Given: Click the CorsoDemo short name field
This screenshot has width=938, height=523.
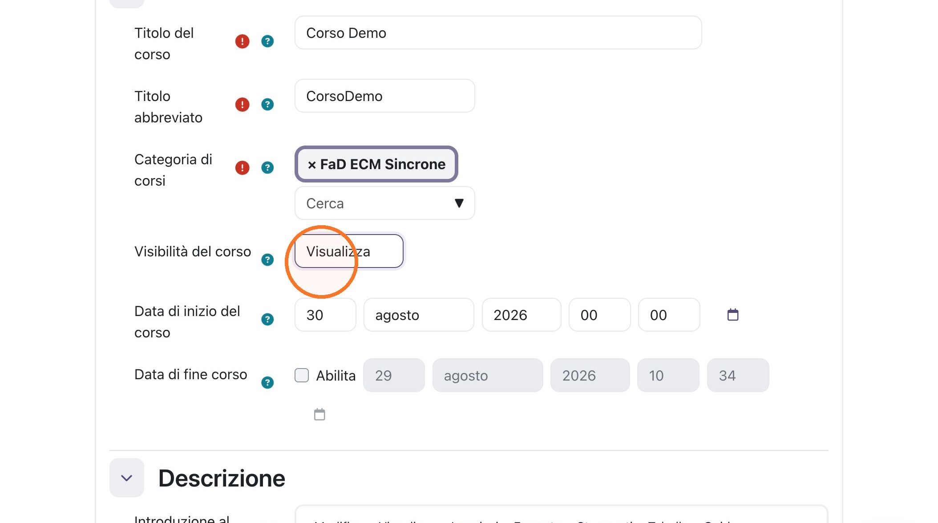Looking at the screenshot, I should pos(384,96).
